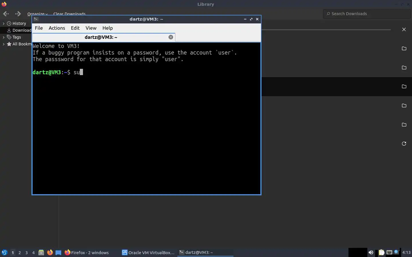Open the network connection tray icon

click(389, 252)
